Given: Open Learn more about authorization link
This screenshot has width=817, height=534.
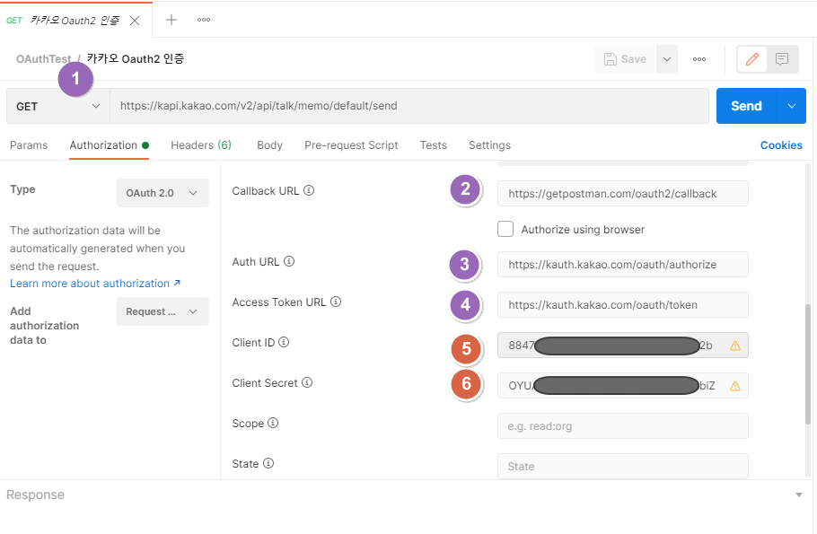Looking at the screenshot, I should pos(95,284).
